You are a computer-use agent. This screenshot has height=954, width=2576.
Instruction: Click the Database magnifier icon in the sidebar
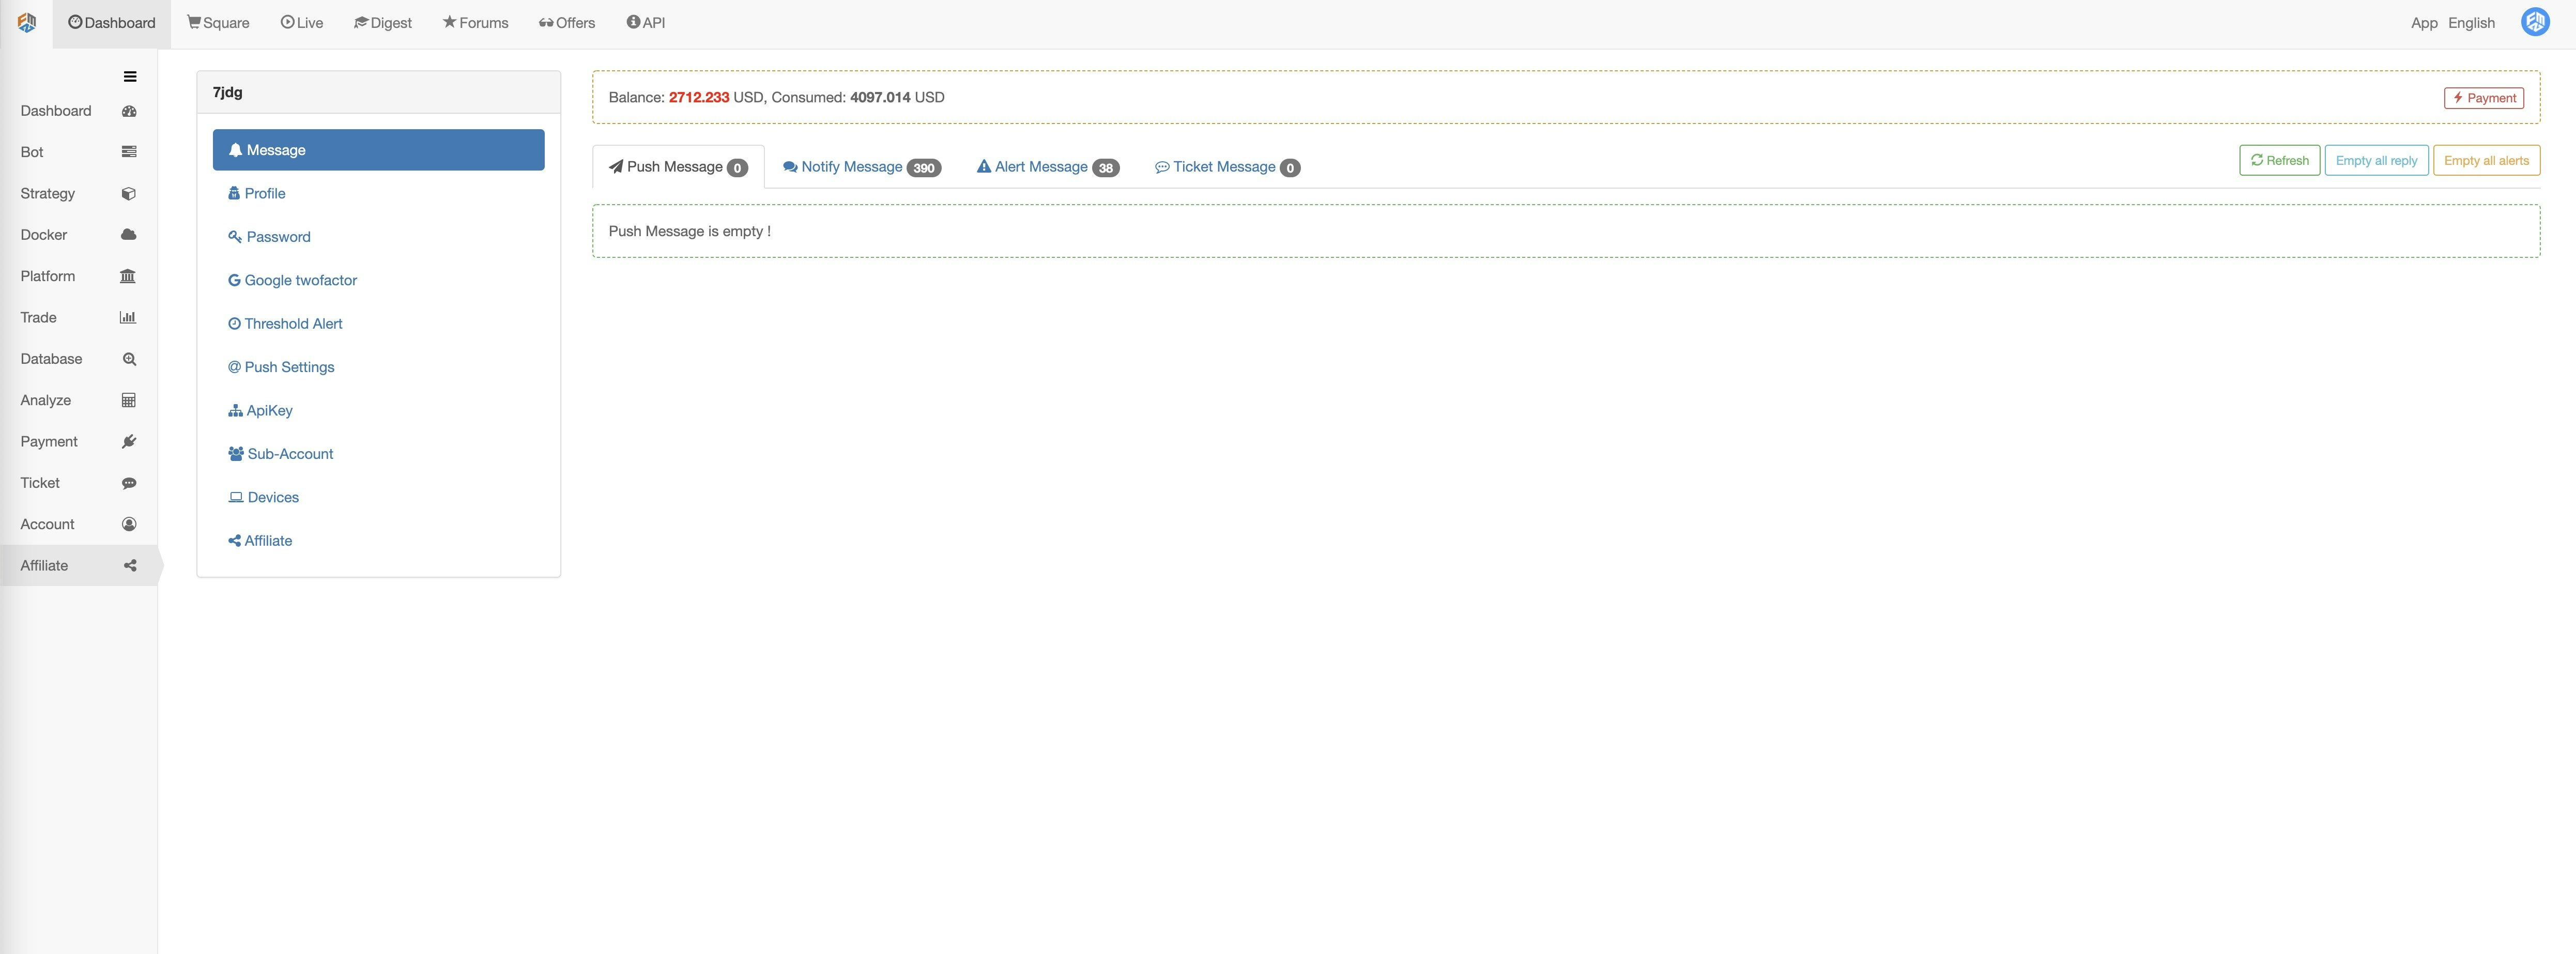(x=129, y=359)
